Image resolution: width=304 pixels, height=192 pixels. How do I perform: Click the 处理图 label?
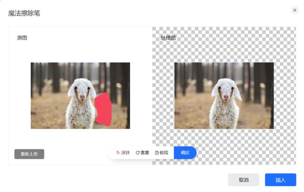pos(168,38)
